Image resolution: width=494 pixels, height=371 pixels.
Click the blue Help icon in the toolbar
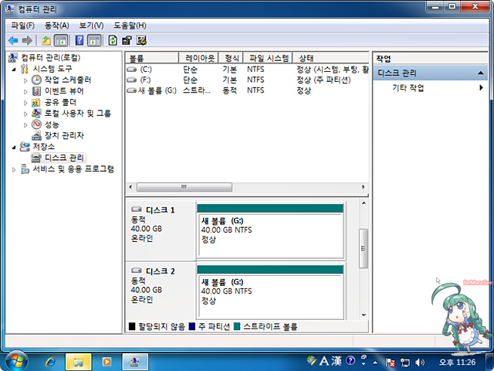(x=80, y=40)
